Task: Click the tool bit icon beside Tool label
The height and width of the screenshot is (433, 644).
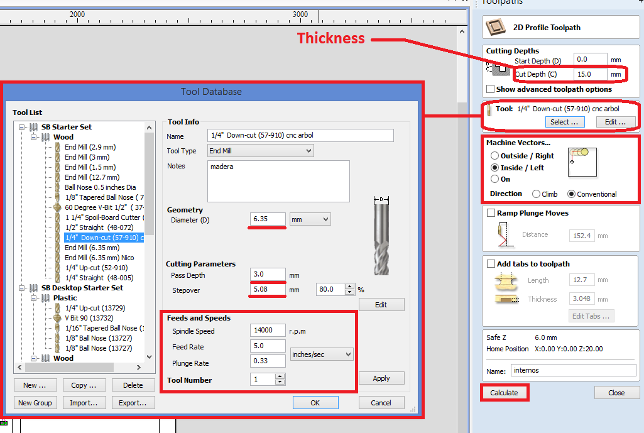Action: [x=489, y=110]
